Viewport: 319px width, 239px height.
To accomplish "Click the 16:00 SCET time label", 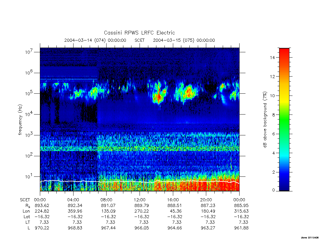I will tap(173, 200).
